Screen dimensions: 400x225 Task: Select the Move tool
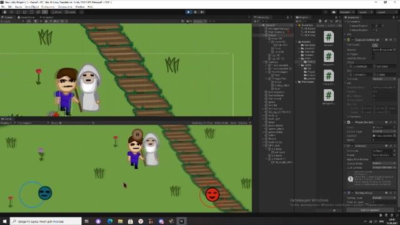point(11,12)
